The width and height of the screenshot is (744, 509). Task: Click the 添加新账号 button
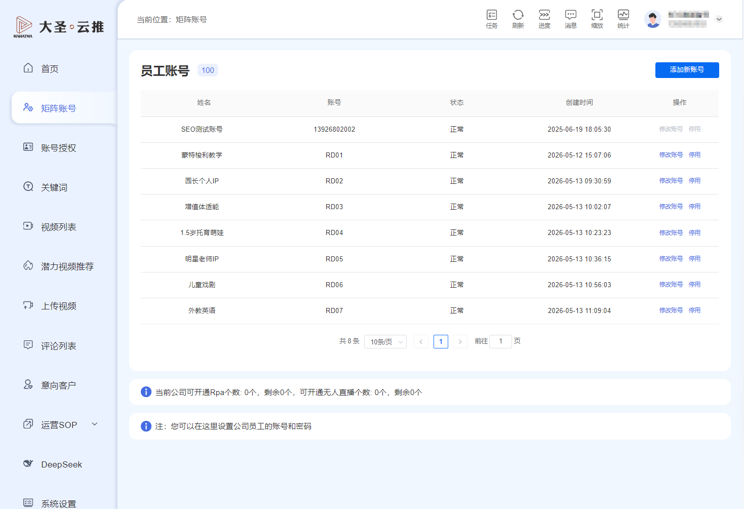pyautogui.click(x=687, y=70)
